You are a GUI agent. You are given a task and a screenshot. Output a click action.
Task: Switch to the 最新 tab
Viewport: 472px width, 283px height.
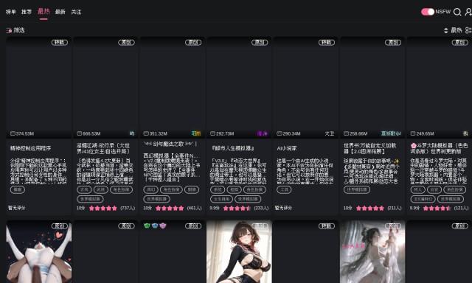point(60,12)
